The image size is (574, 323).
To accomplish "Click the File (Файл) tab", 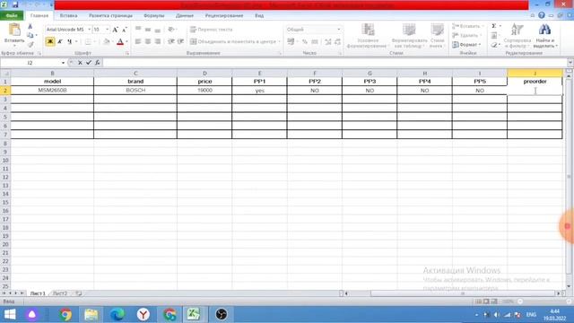I will pos(12,16).
